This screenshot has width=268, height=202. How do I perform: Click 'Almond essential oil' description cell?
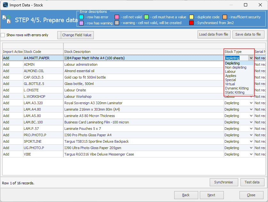(x=143, y=71)
